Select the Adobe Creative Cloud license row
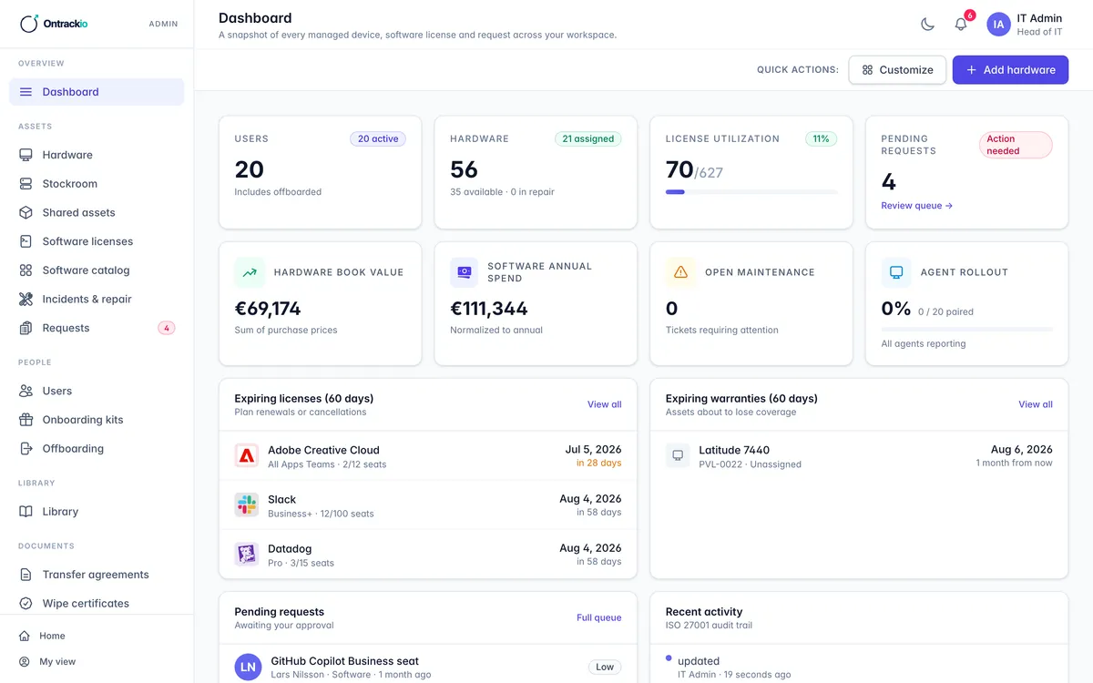This screenshot has width=1093, height=683. pyautogui.click(x=428, y=456)
